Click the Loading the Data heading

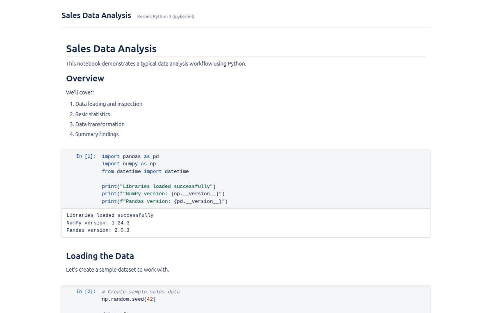tap(100, 256)
